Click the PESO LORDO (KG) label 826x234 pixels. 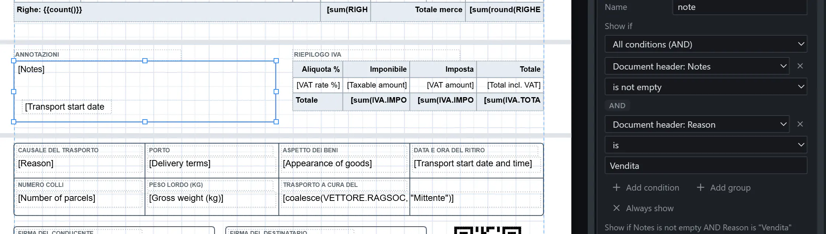click(x=176, y=185)
